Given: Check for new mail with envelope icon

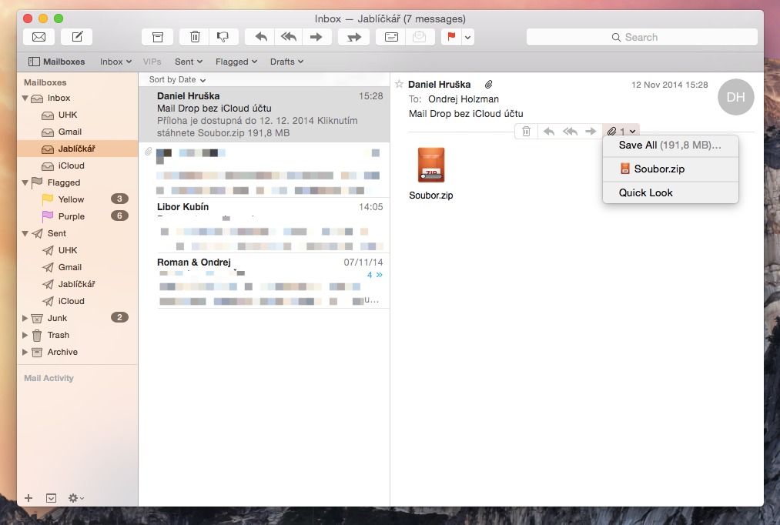Looking at the screenshot, I should tap(38, 36).
